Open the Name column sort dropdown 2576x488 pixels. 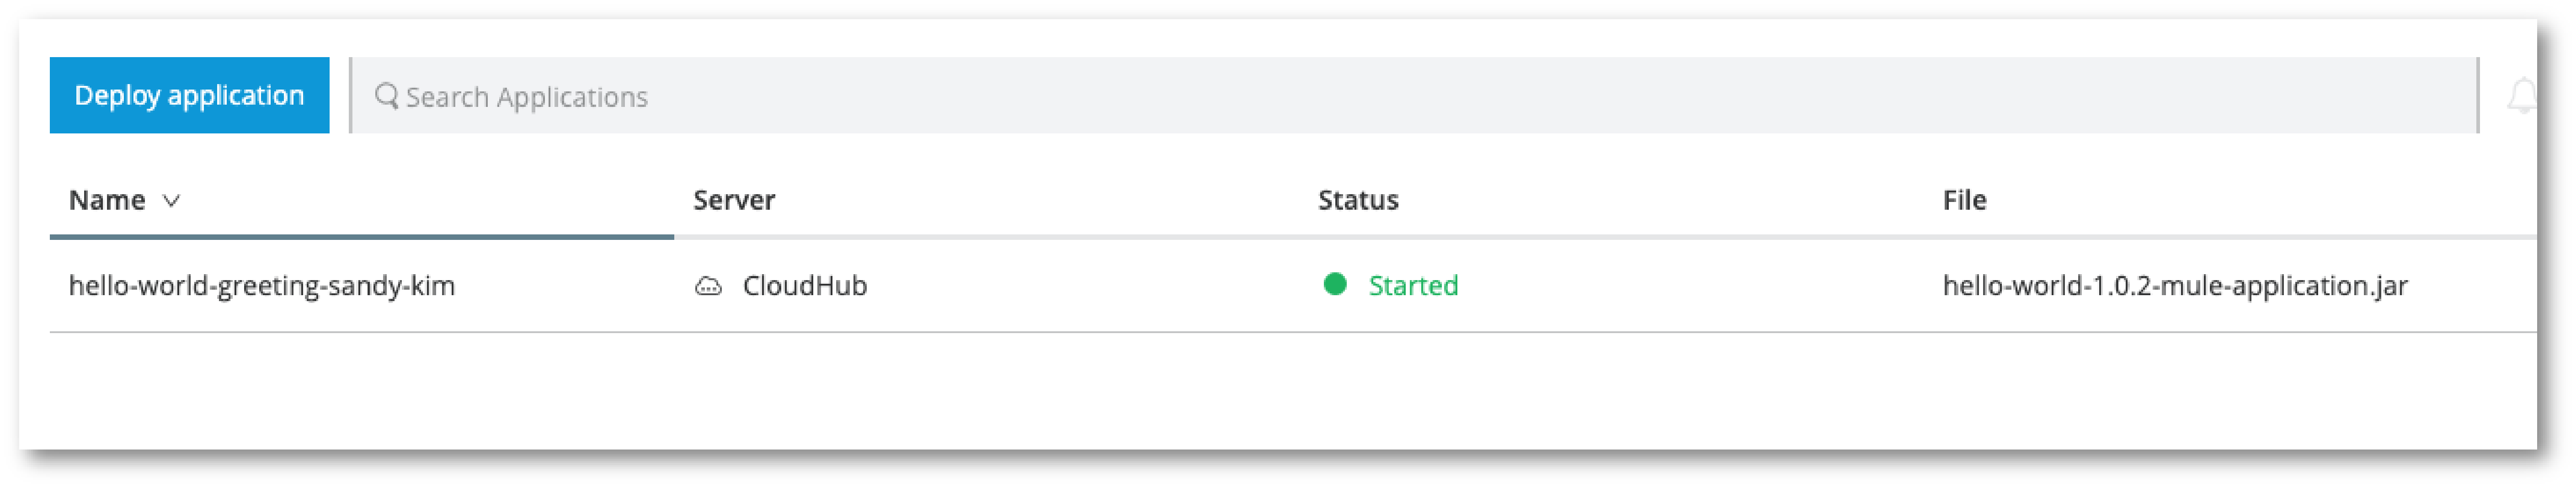click(172, 201)
